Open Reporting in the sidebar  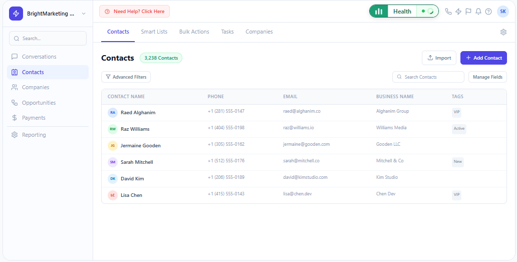pyautogui.click(x=48, y=135)
